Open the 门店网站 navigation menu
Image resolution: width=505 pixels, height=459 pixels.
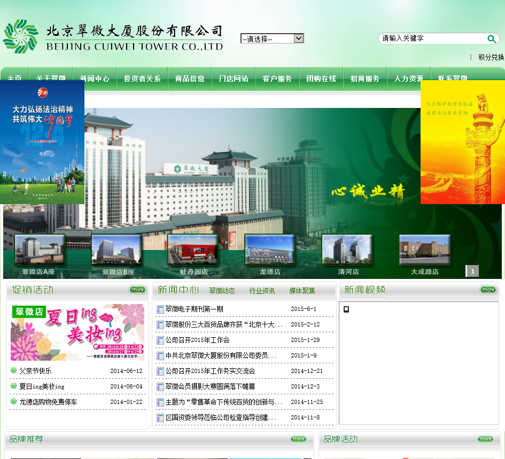pyautogui.click(x=234, y=79)
